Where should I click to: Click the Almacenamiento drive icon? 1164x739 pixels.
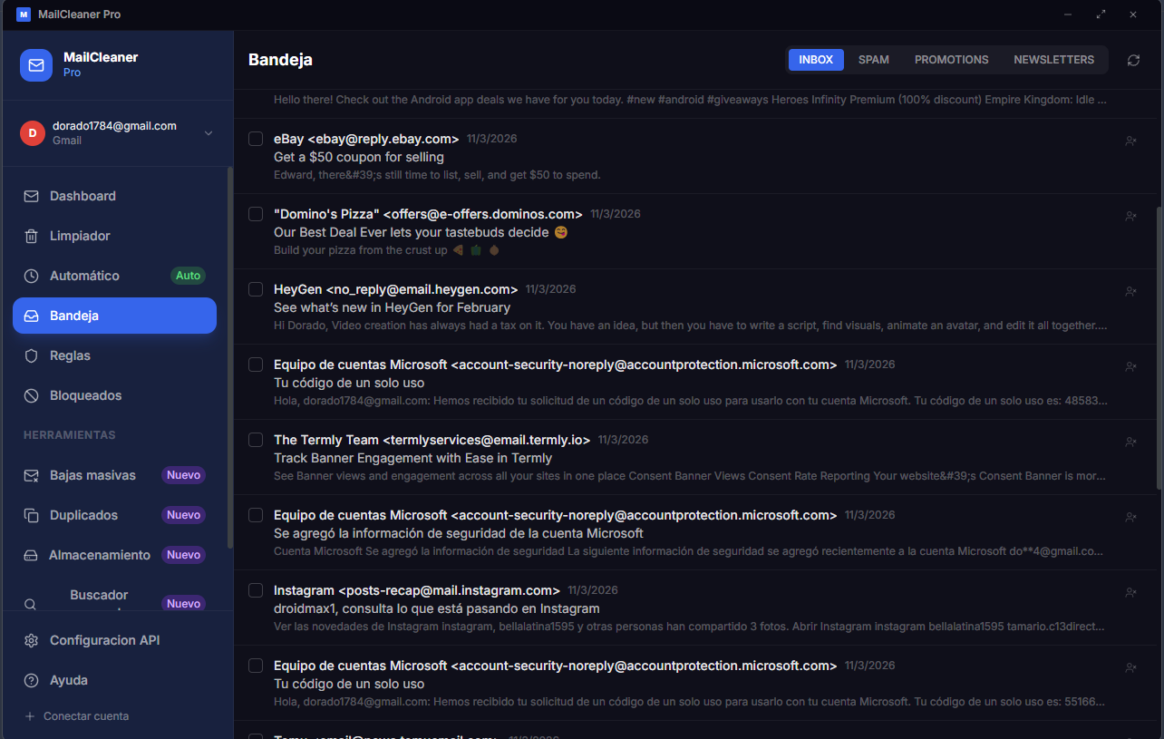[x=31, y=555]
